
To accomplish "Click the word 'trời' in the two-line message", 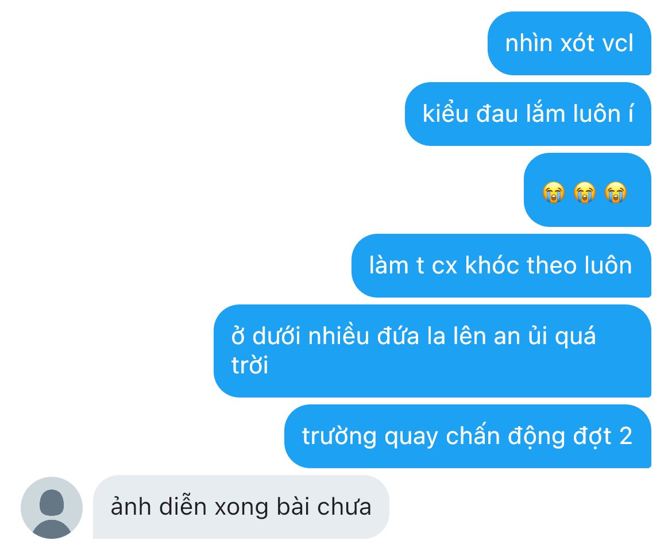I will point(250,366).
